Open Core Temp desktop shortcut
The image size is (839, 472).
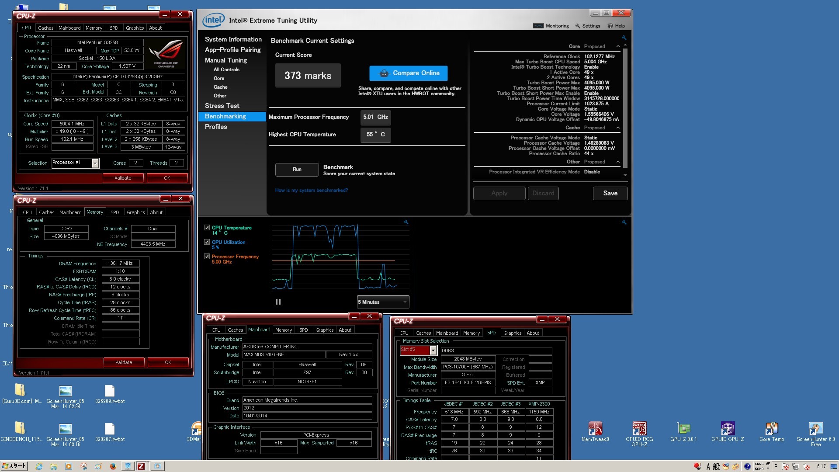[x=771, y=432]
